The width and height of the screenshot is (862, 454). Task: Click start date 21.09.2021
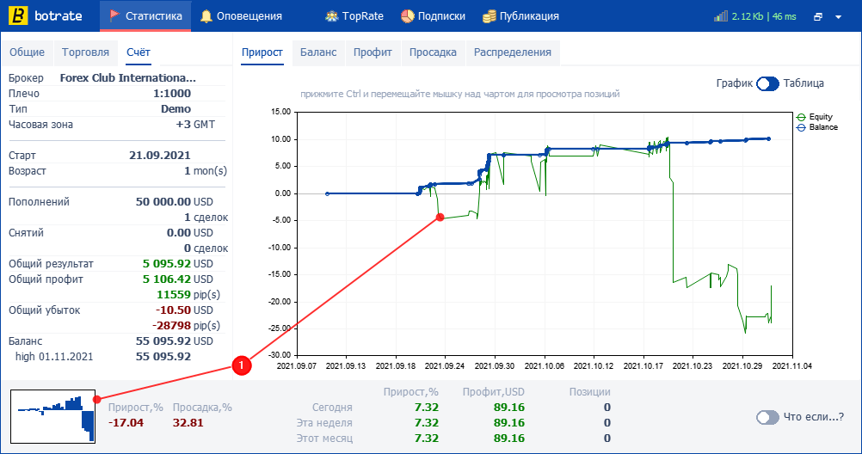tap(160, 156)
